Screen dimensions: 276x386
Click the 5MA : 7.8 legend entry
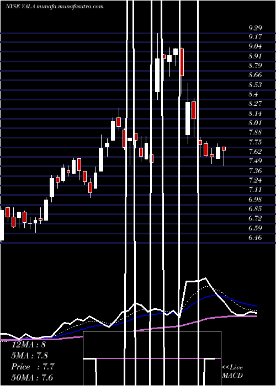coord(30,356)
